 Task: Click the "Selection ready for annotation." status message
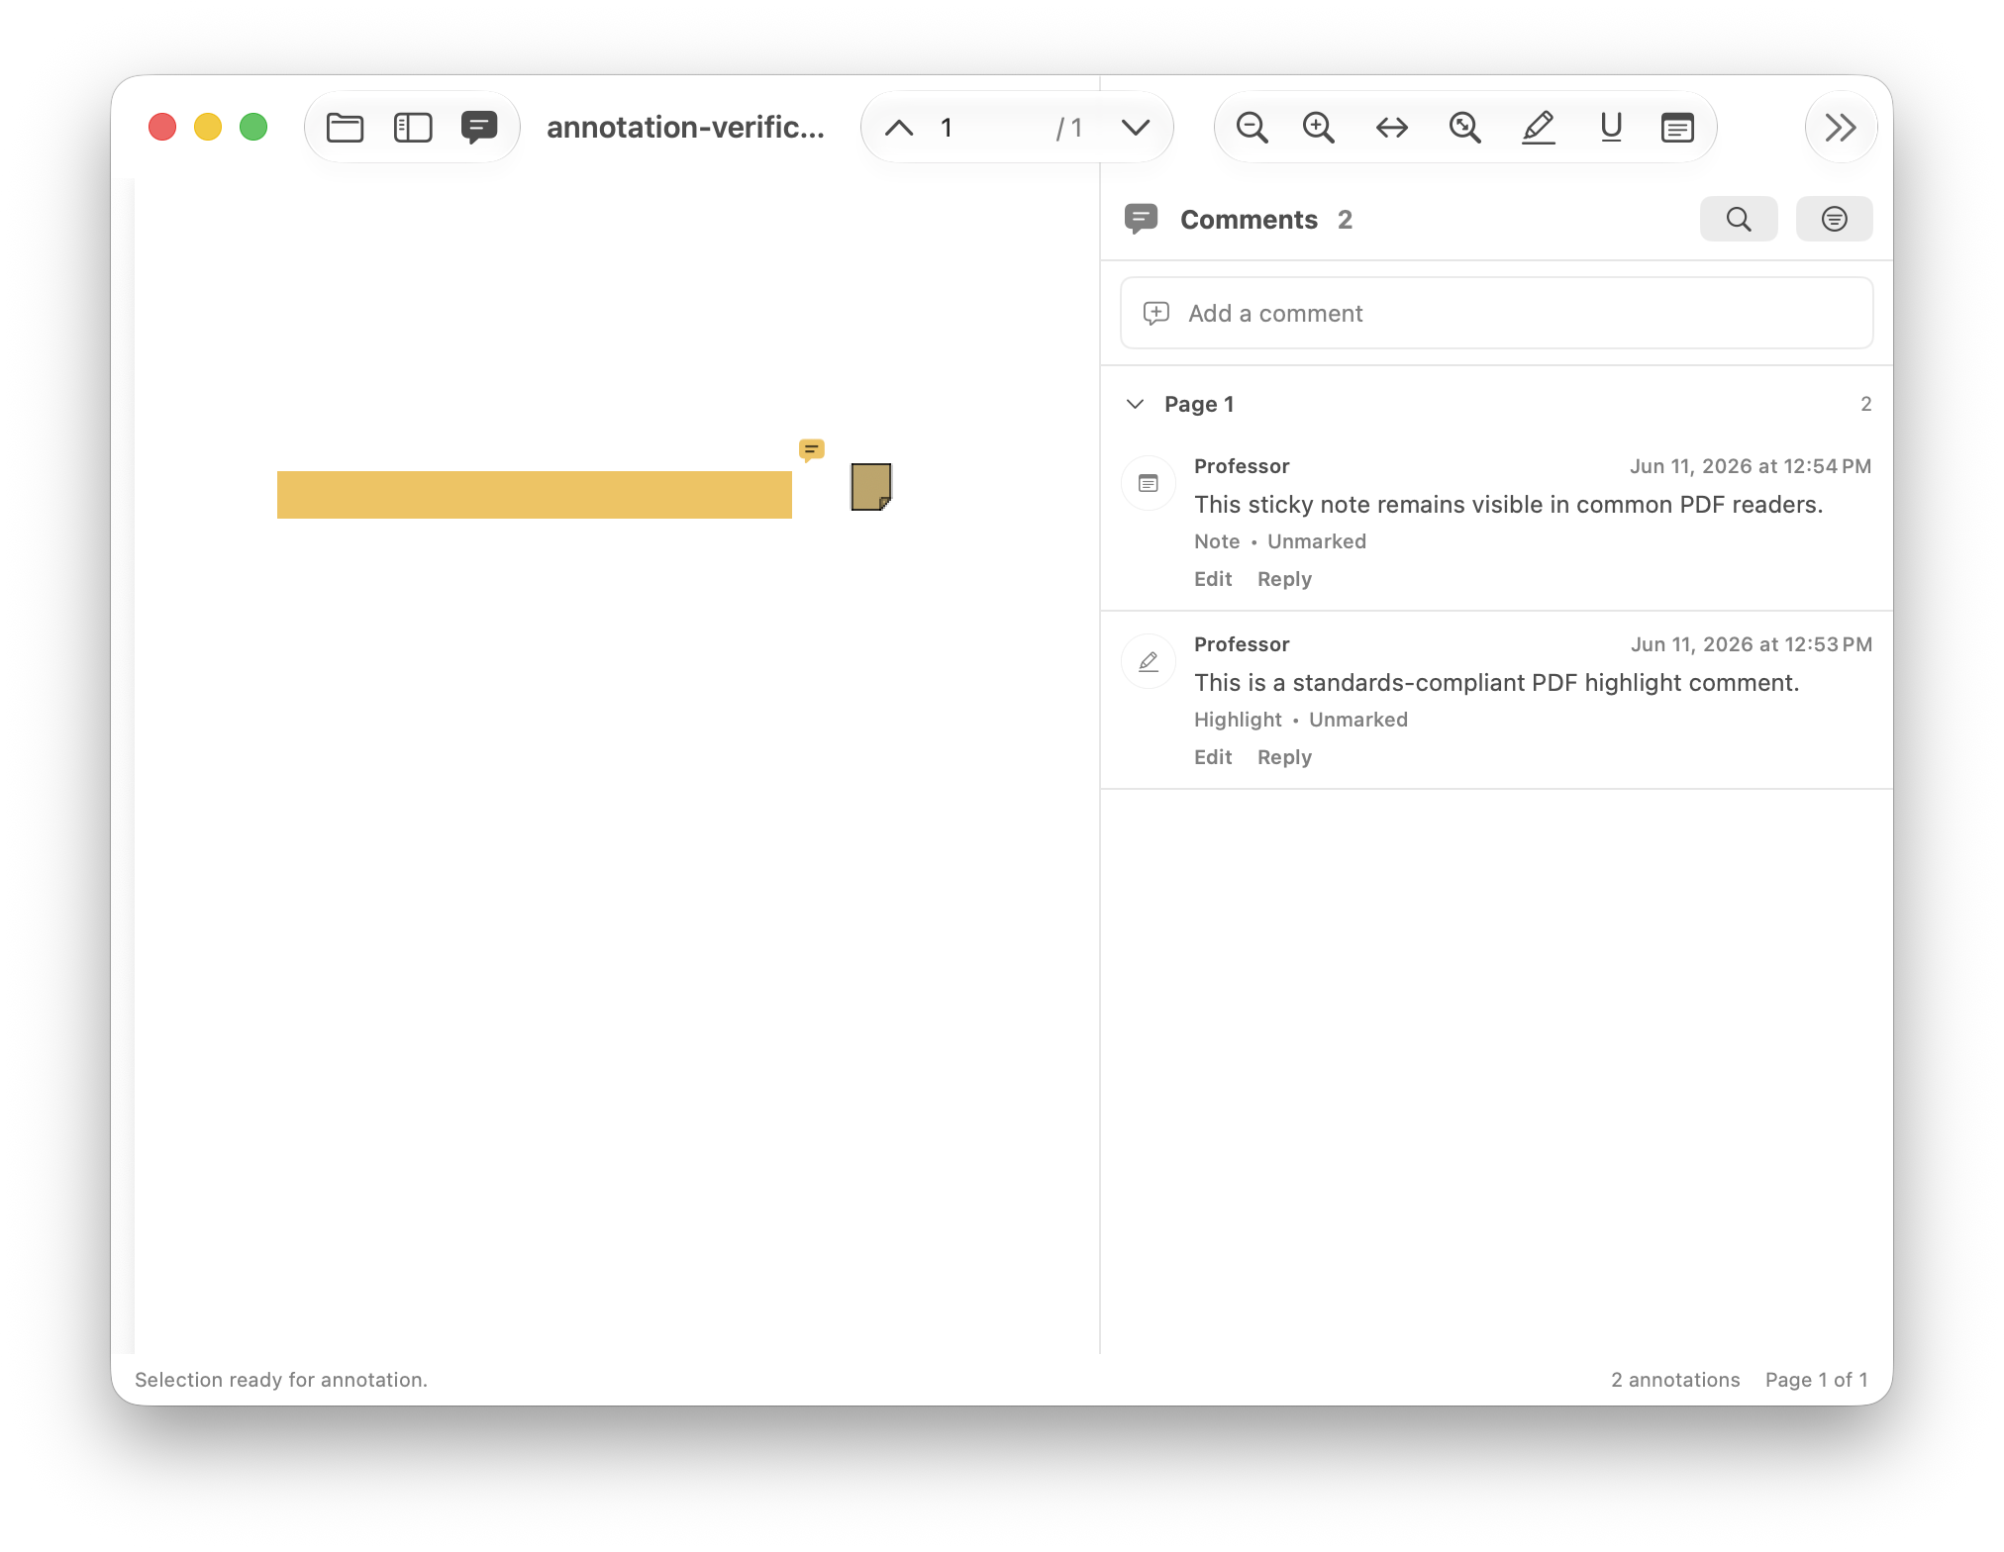281,1380
